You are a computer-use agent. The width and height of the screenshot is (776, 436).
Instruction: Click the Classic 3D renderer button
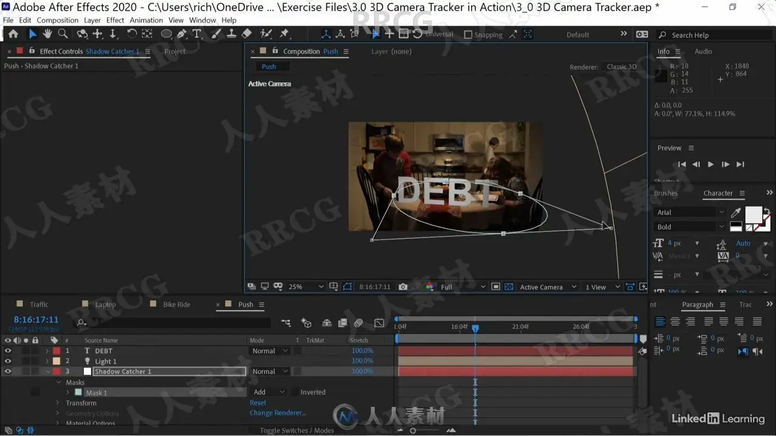(x=622, y=67)
